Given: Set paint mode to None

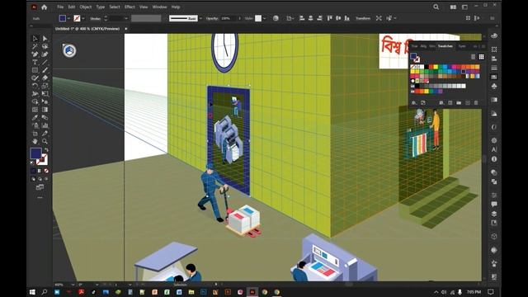Looking at the screenshot, I should click(46, 171).
